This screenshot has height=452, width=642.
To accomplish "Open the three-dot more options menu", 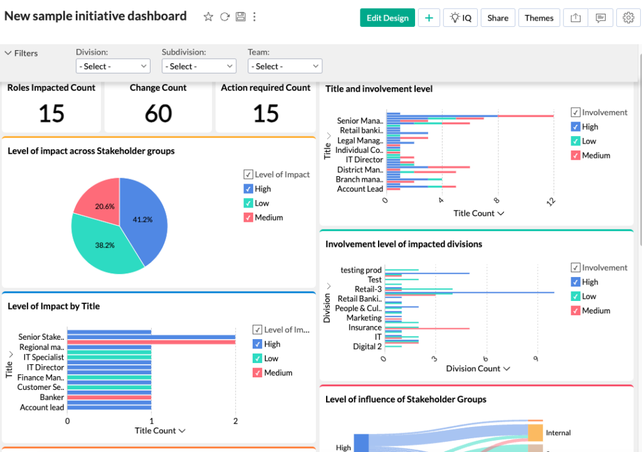I will 255,17.
